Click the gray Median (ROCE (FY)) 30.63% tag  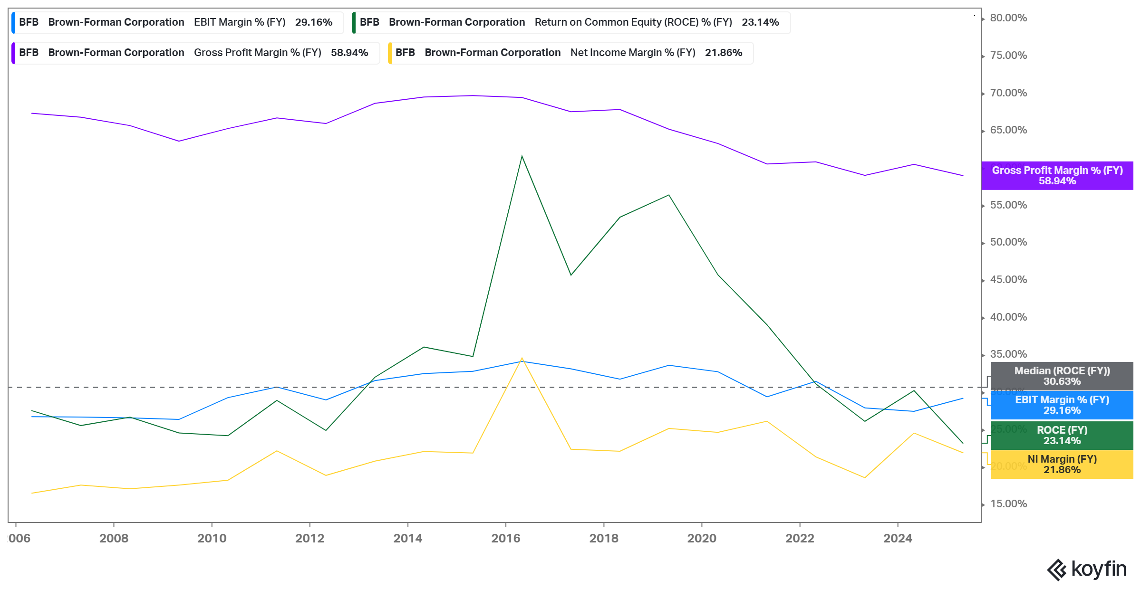[1062, 376]
